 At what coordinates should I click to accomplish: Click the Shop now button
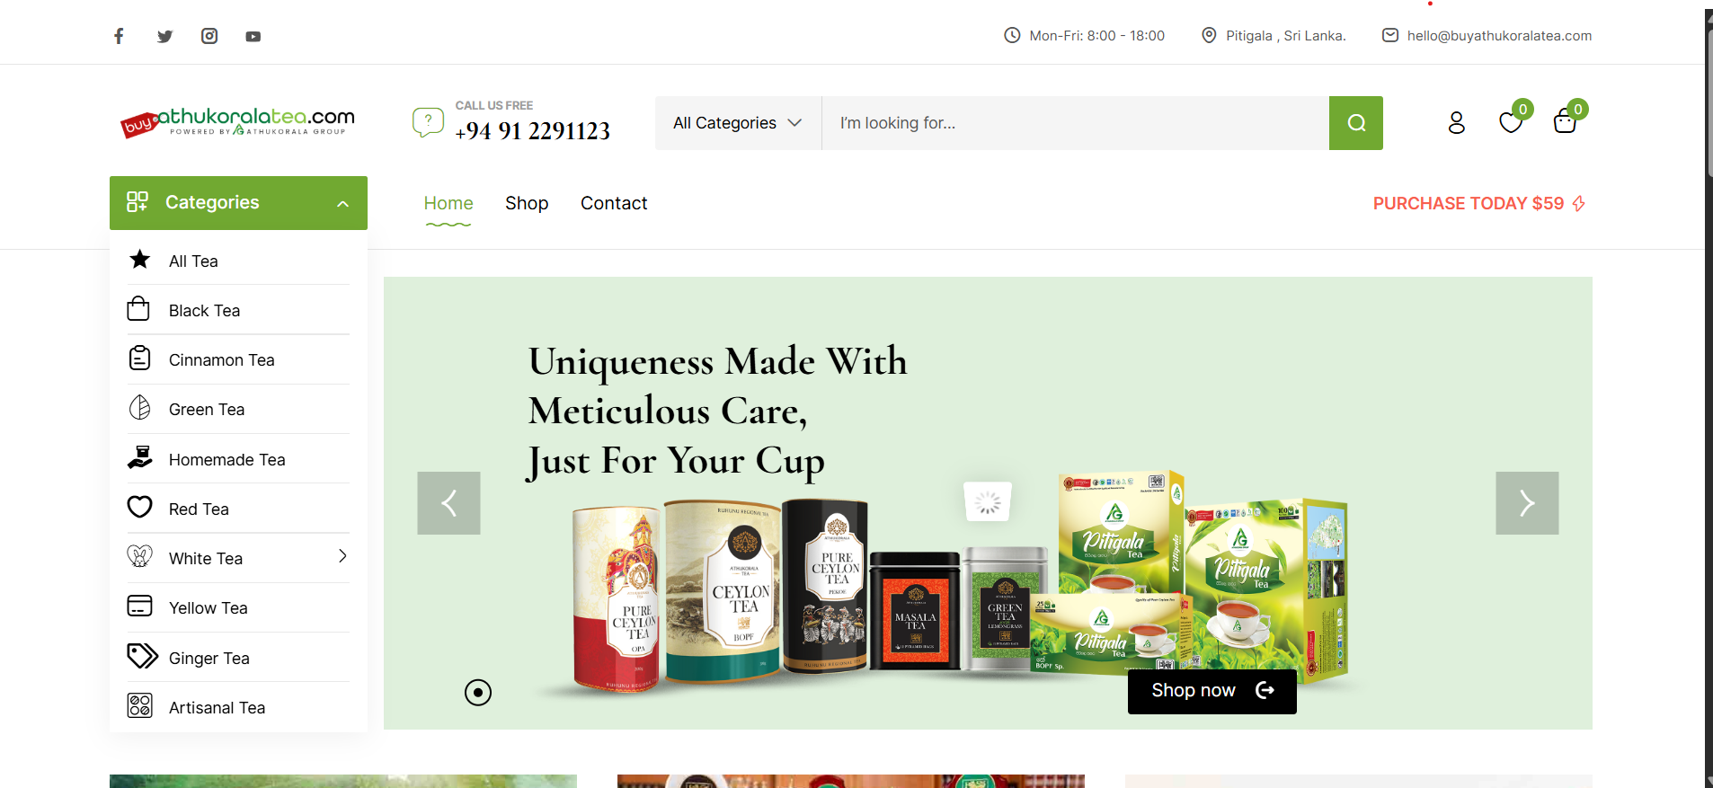tap(1212, 691)
